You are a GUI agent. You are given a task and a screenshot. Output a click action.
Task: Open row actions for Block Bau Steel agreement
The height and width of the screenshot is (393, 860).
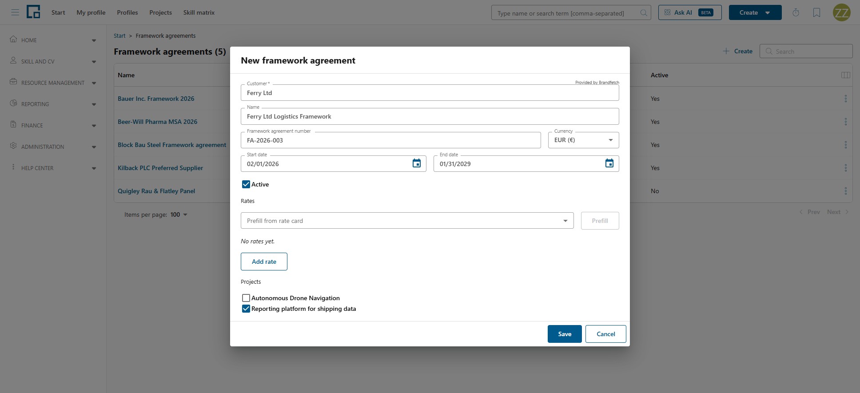point(845,145)
